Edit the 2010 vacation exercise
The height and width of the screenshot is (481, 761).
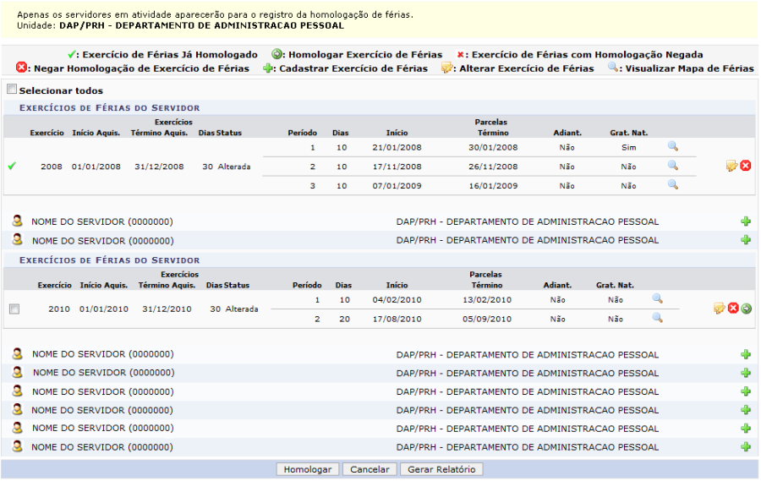point(719,309)
